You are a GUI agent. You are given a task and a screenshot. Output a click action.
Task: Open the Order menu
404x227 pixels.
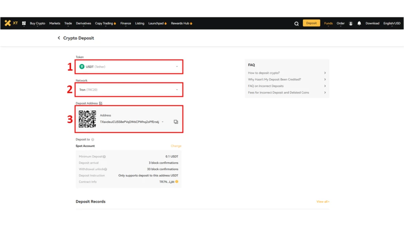pos(340,23)
